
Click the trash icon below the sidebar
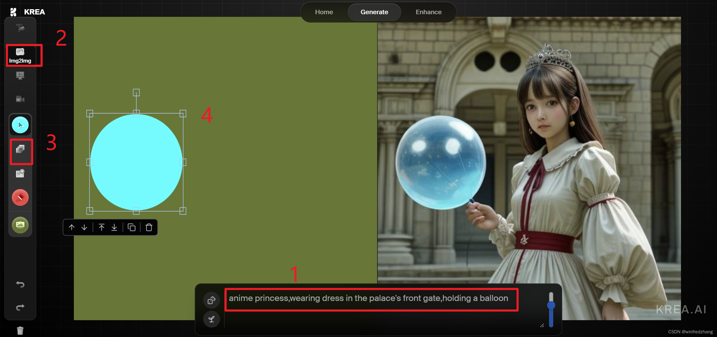[20, 331]
